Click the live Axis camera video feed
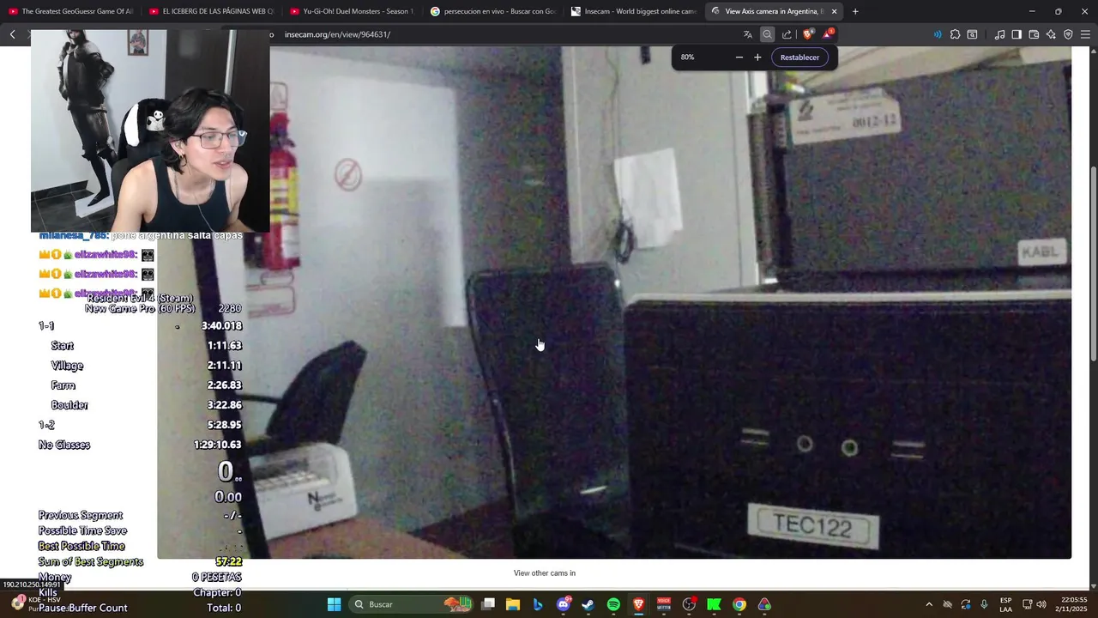 (x=614, y=302)
